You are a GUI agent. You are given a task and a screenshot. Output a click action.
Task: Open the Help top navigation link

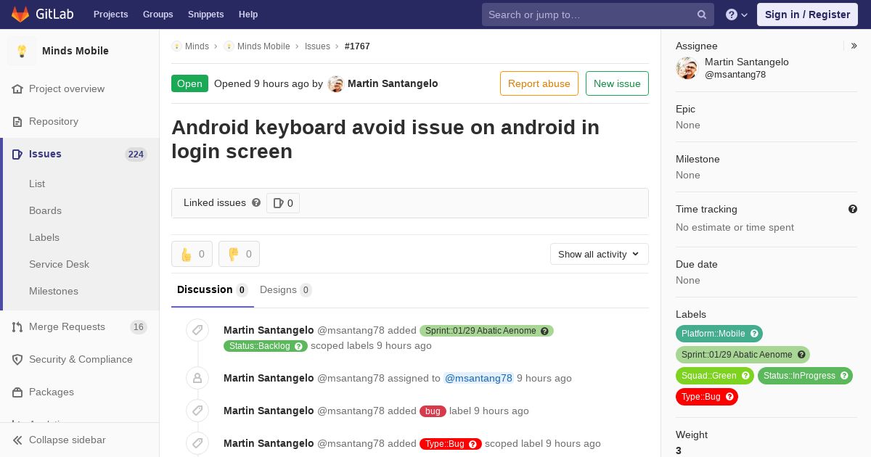[x=248, y=15]
